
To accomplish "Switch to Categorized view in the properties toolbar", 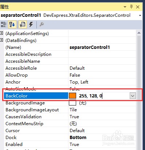I will click(4, 24).
